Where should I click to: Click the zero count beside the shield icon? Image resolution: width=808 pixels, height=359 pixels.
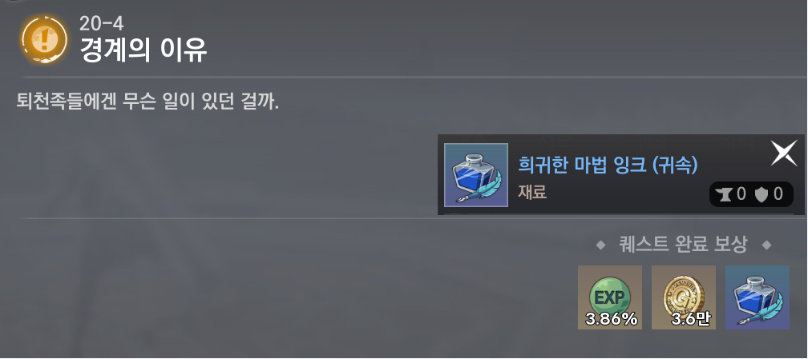(x=778, y=194)
